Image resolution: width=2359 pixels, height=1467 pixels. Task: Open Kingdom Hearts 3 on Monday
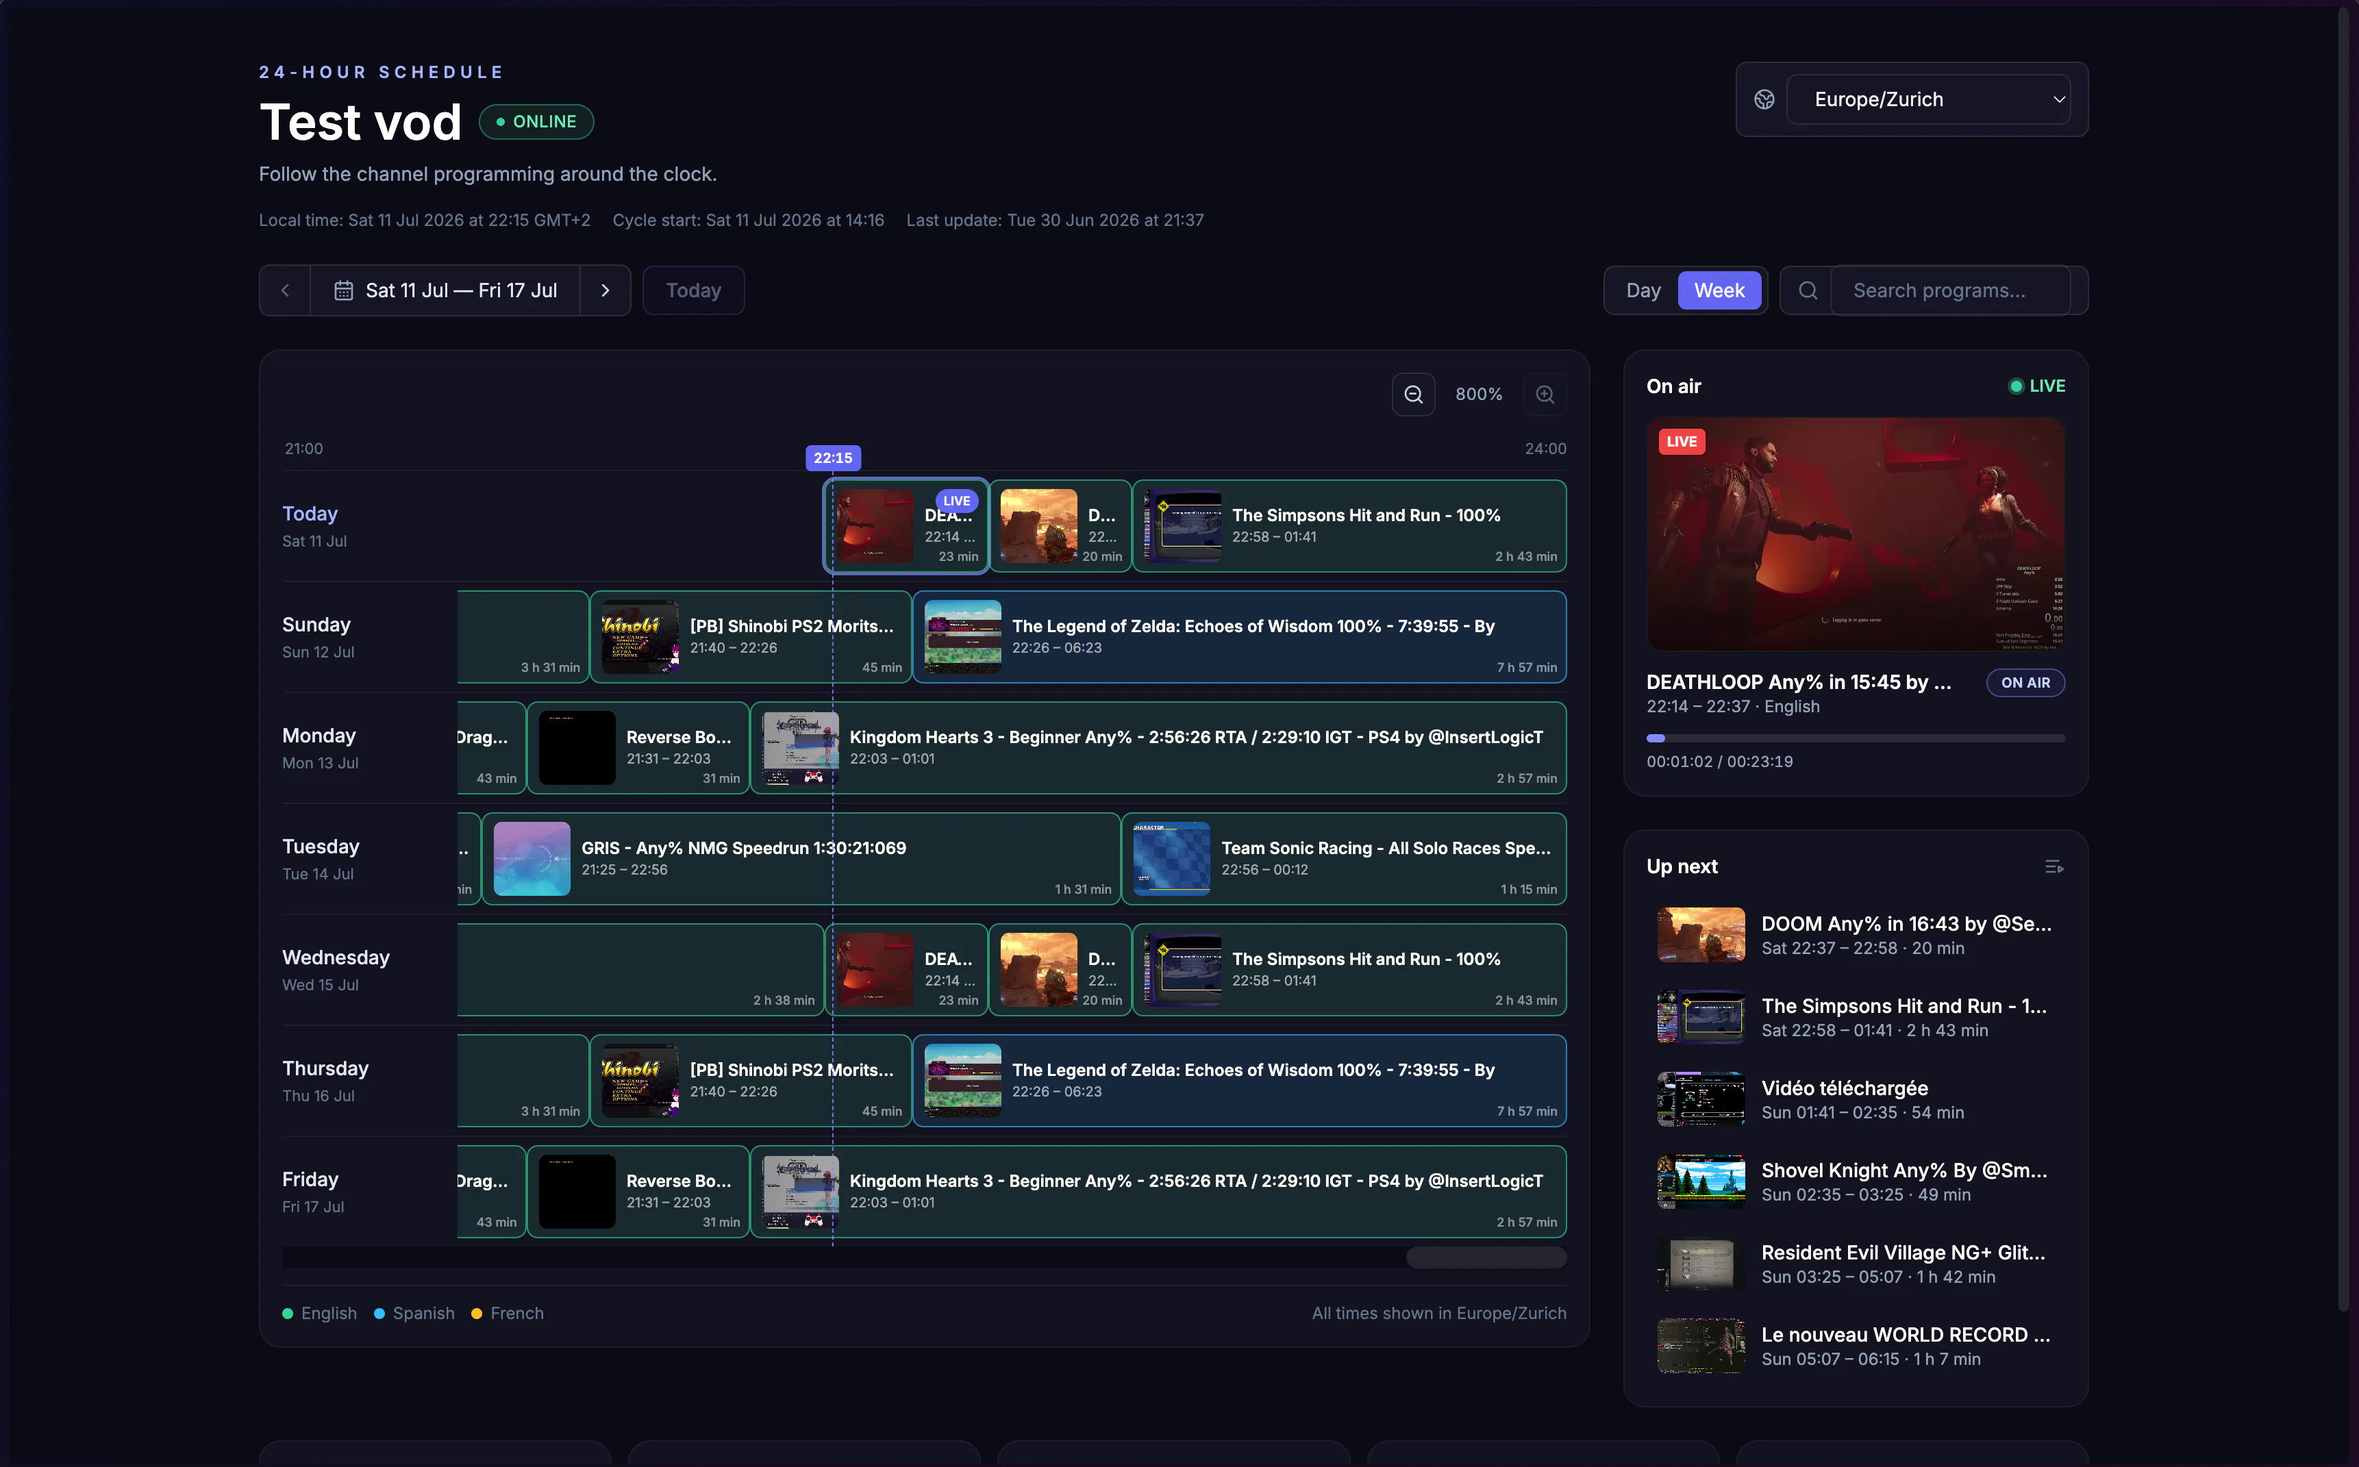coord(1159,748)
